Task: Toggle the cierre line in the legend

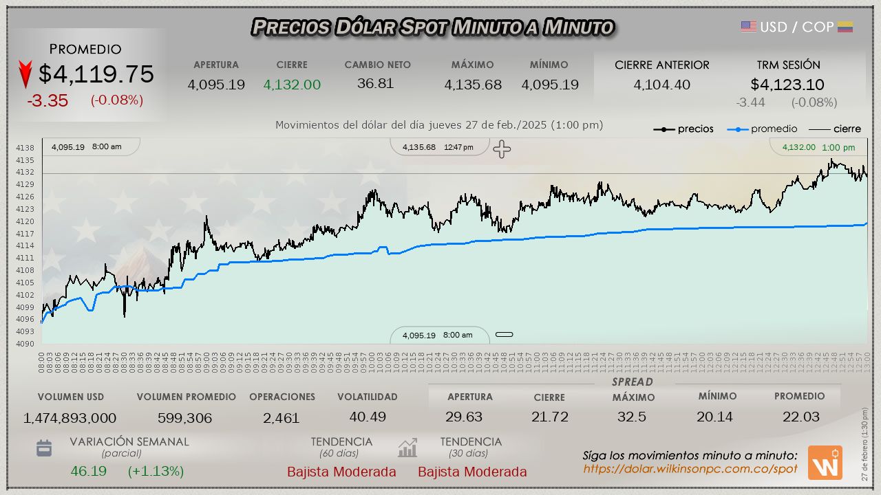Action: coord(834,129)
